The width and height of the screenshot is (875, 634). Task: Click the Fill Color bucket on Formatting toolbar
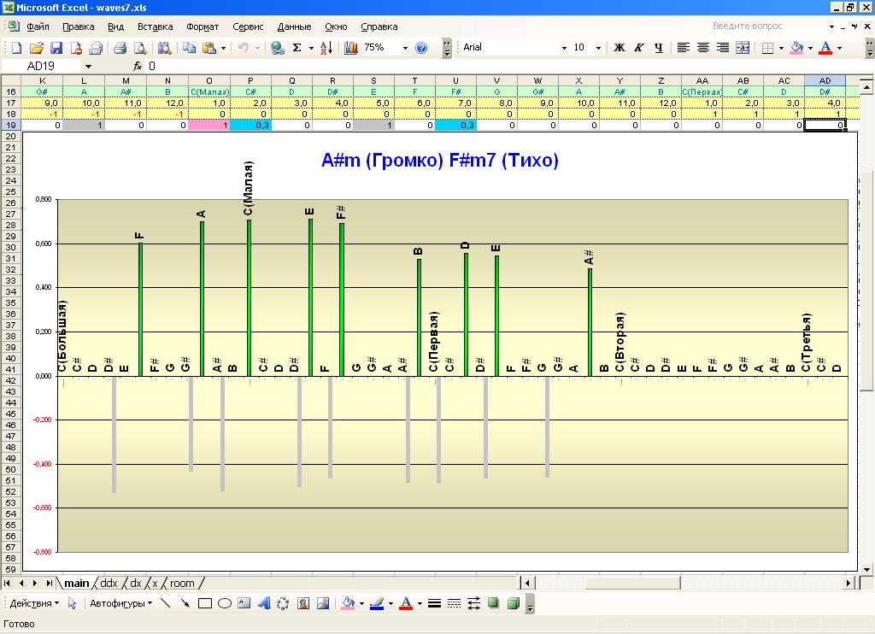click(x=797, y=48)
